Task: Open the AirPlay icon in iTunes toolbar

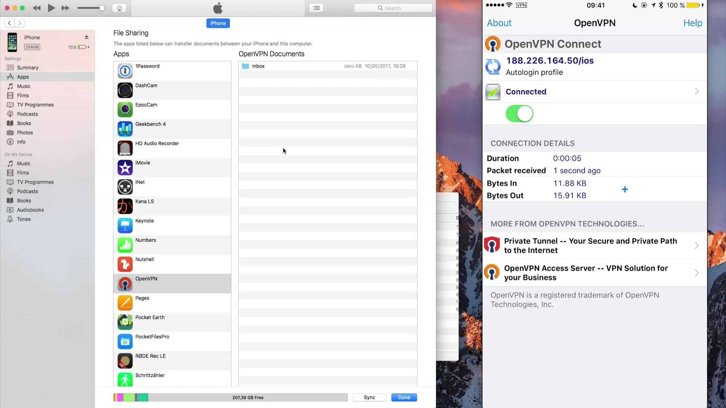Action: tap(119, 8)
